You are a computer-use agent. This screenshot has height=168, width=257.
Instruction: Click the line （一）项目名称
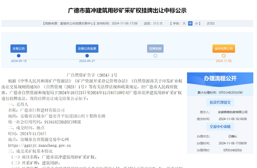coord(54,157)
